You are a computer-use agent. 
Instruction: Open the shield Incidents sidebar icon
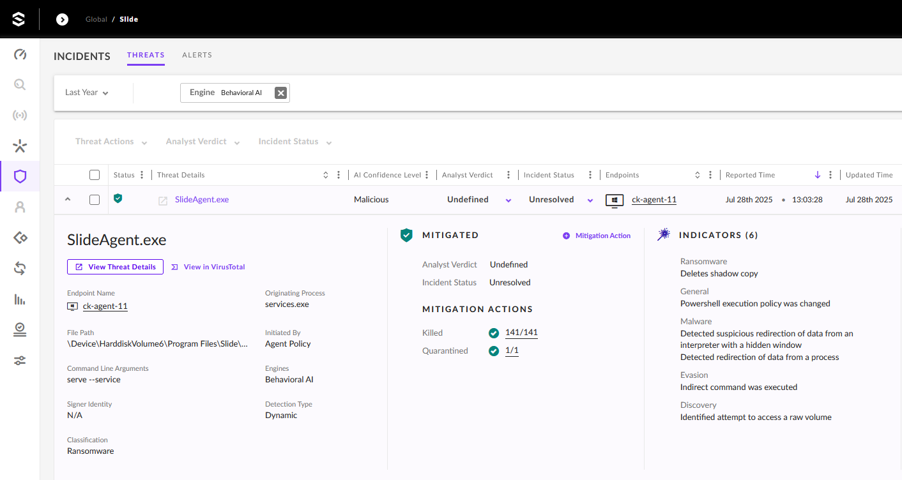click(20, 177)
